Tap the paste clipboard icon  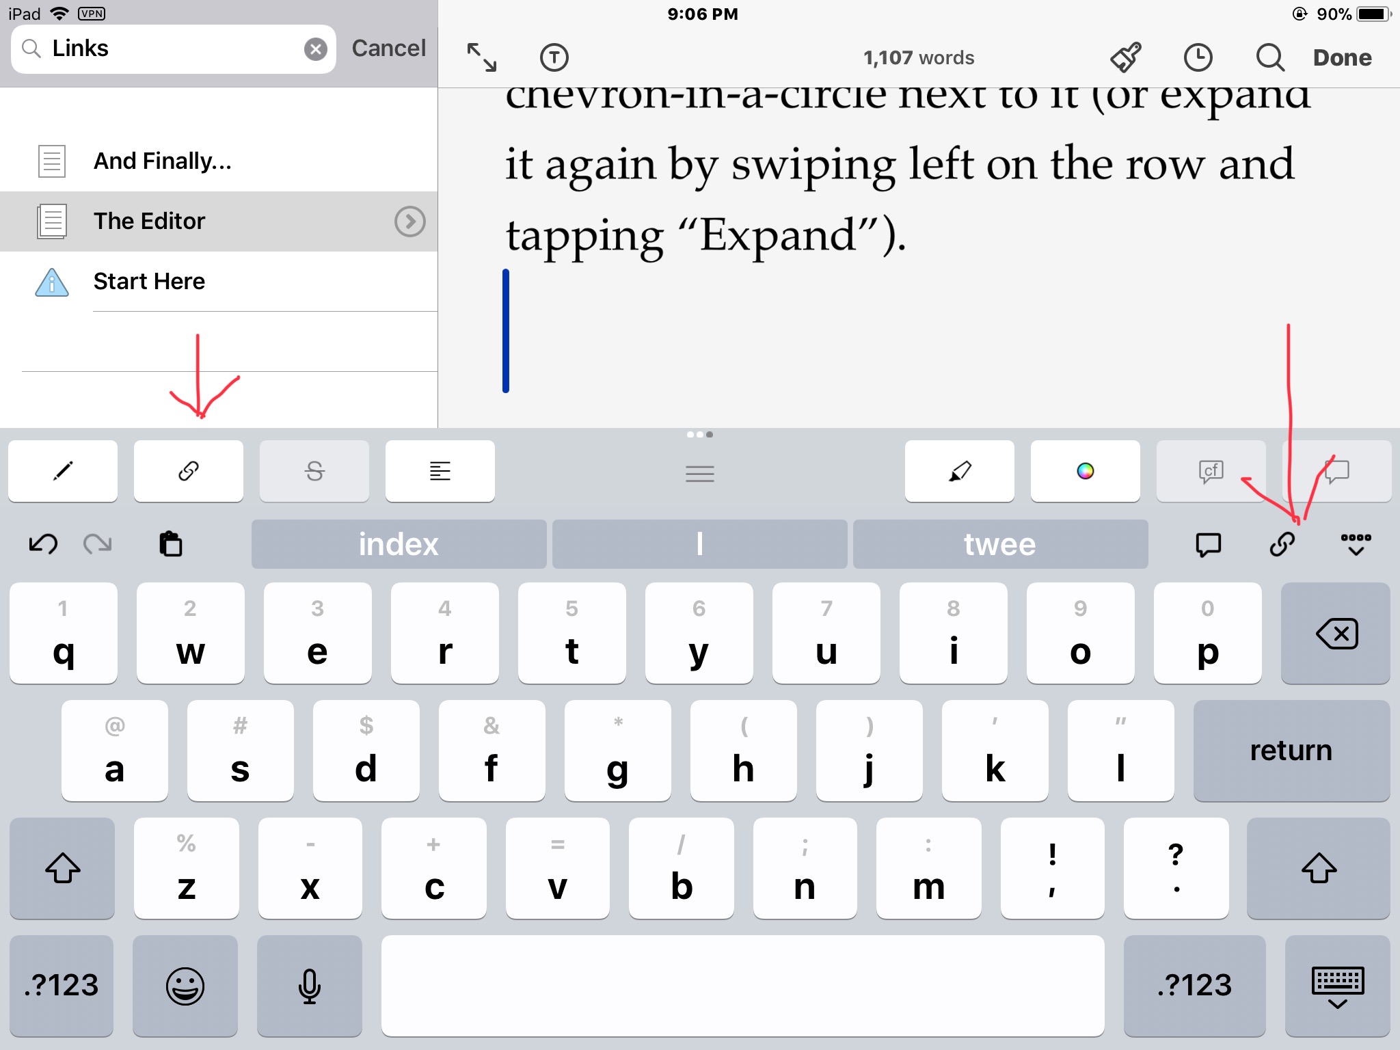pyautogui.click(x=170, y=544)
